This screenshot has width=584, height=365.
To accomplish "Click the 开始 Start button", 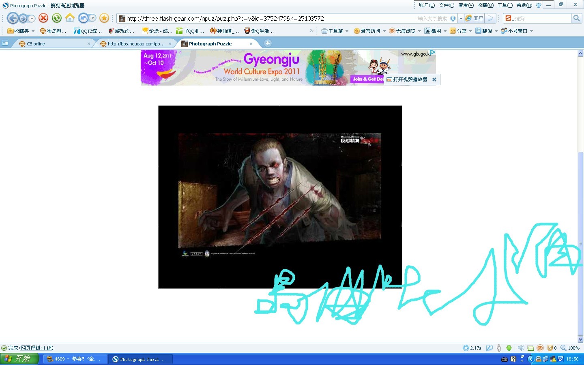I will (19, 359).
